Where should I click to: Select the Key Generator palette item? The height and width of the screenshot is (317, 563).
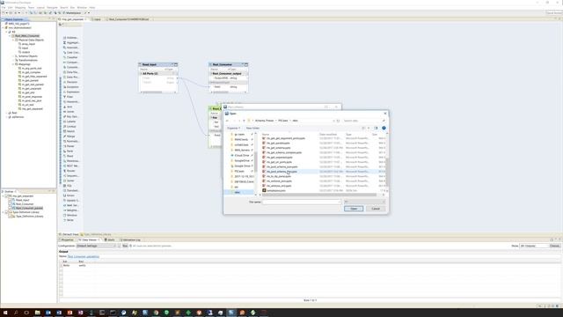point(71,116)
